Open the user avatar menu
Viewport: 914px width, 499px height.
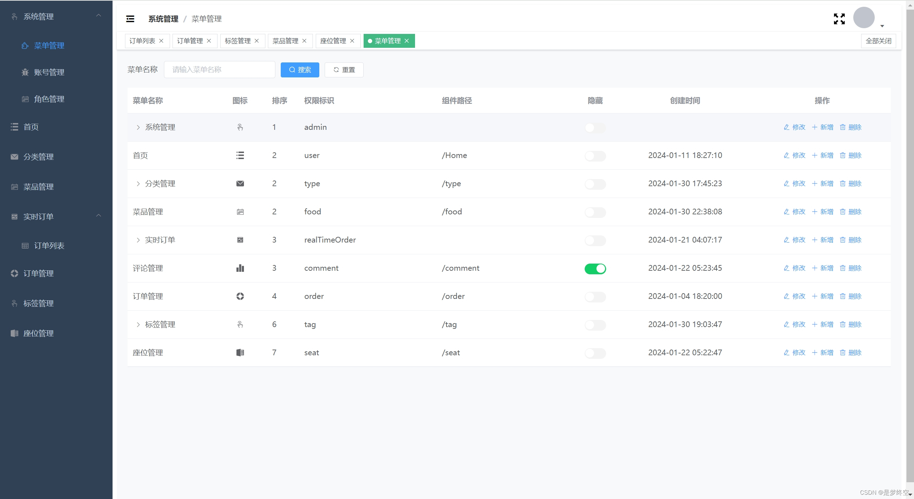864,17
